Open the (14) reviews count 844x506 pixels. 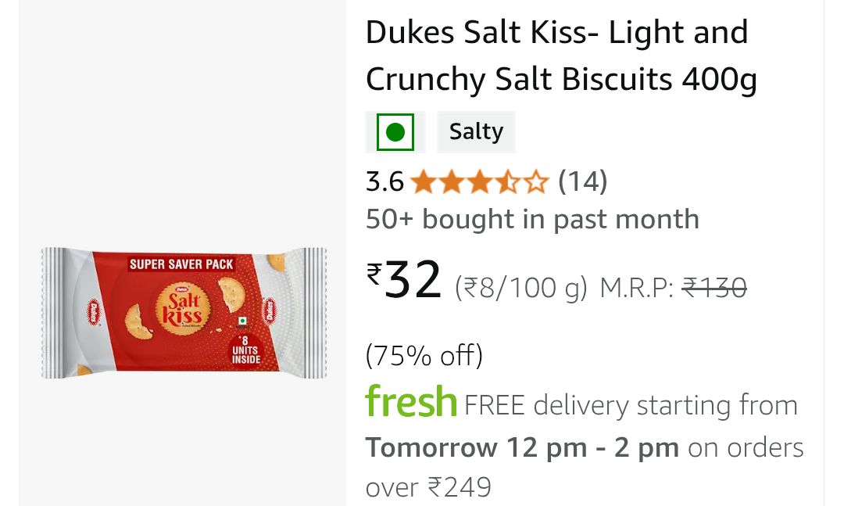click(582, 182)
